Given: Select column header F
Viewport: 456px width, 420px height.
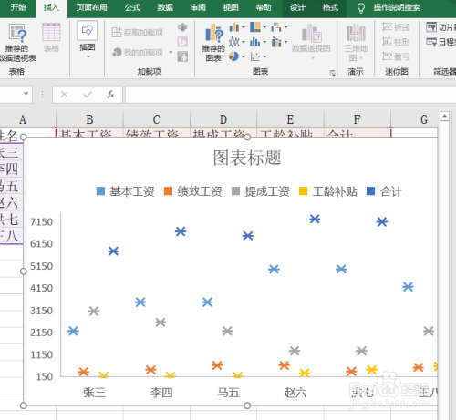Looking at the screenshot, I should (358, 119).
